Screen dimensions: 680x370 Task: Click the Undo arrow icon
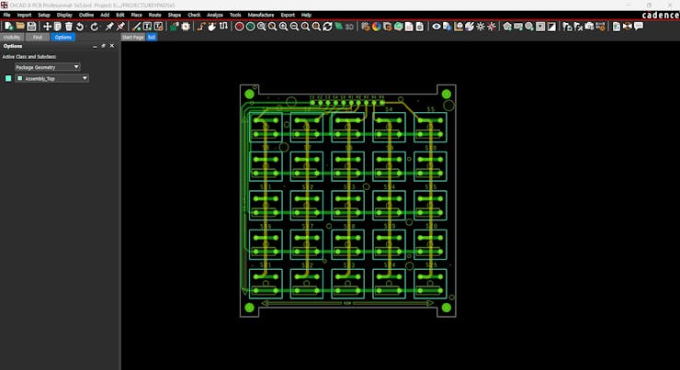[81, 27]
